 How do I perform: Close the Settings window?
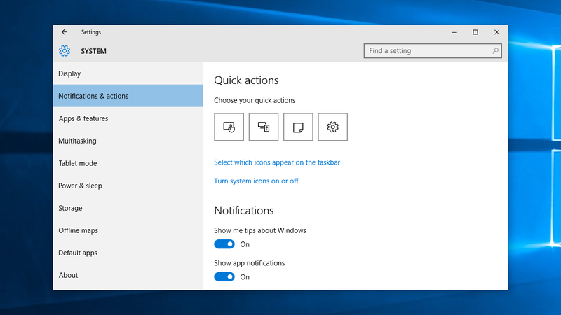tap(497, 32)
